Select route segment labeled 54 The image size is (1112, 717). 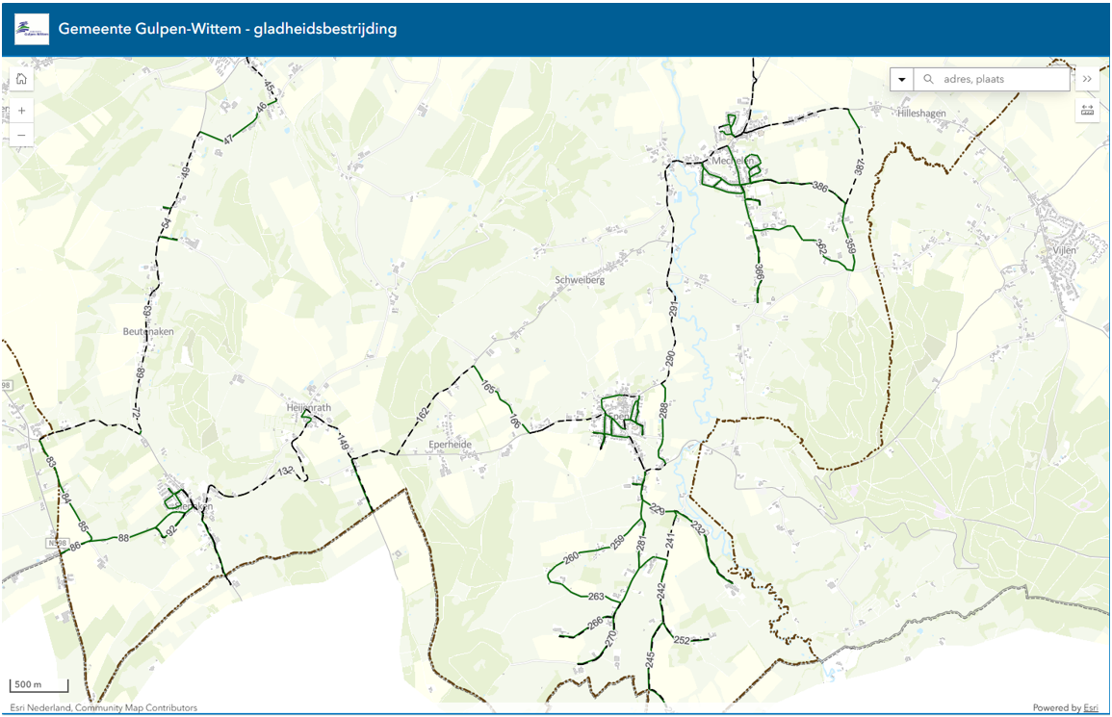point(166,223)
